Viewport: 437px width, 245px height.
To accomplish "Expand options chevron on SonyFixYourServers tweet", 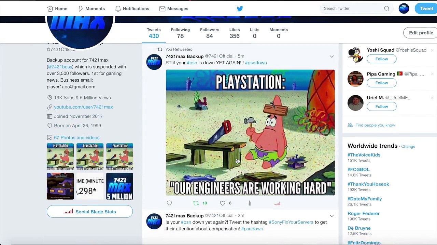I will click(x=332, y=216).
